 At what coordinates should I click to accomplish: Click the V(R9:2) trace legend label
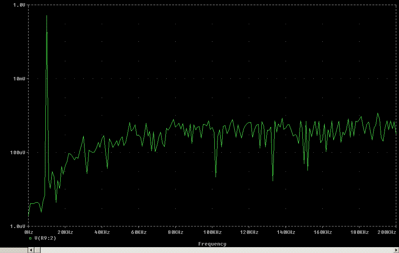click(x=45, y=238)
